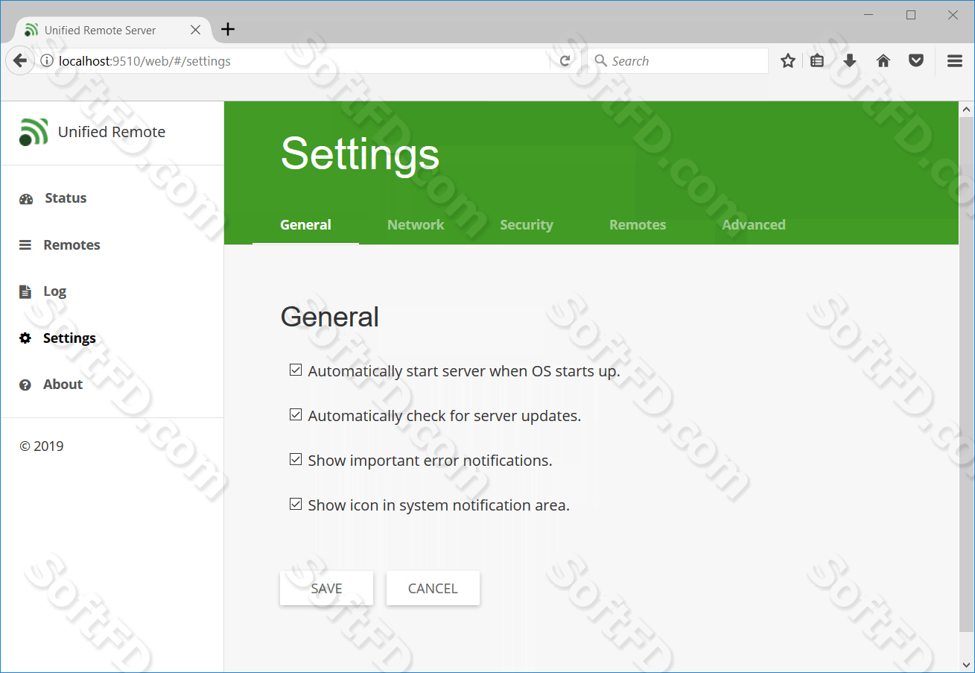
Task: Click the Status gauge icon in the sidebar
Action: 26,199
